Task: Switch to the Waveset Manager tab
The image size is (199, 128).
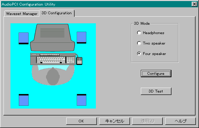Action: 22,14
